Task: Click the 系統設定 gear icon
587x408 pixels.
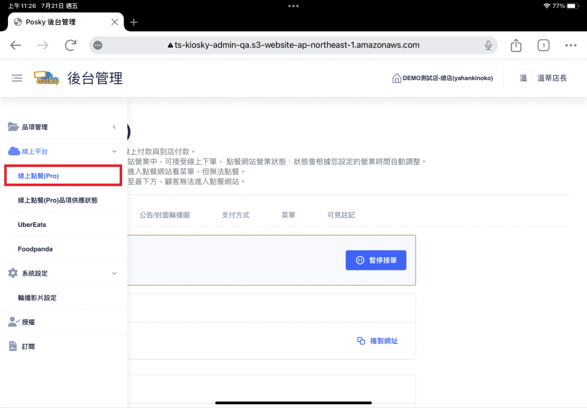Action: point(13,273)
